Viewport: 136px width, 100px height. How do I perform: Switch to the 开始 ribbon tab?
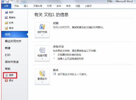pyautogui.click(x=16, y=6)
